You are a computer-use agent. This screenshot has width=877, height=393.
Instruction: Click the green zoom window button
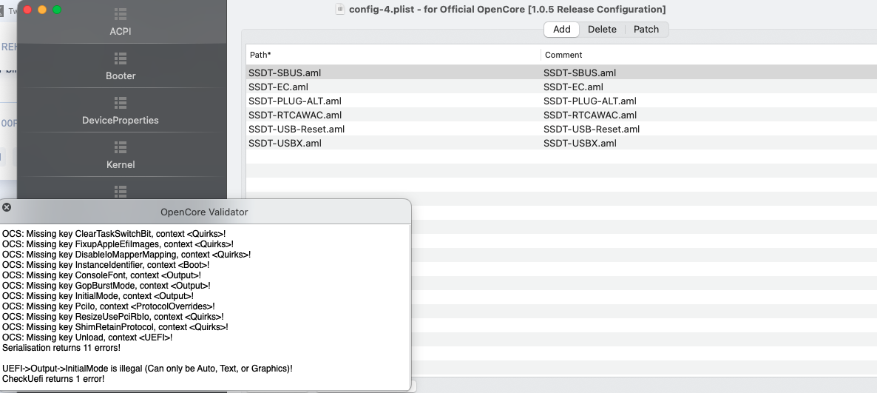point(57,10)
